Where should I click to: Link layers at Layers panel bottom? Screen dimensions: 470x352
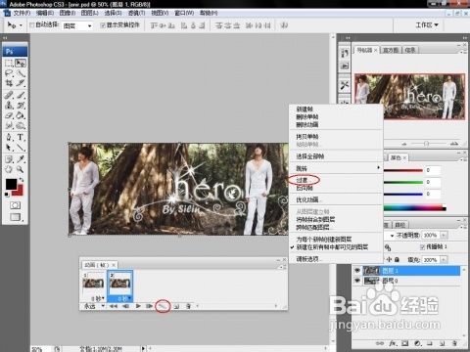(380, 343)
